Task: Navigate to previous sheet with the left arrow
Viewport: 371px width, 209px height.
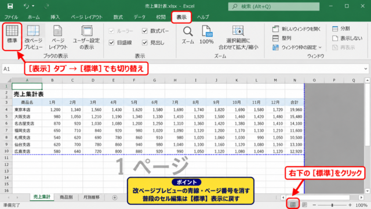Action: coord(9,197)
